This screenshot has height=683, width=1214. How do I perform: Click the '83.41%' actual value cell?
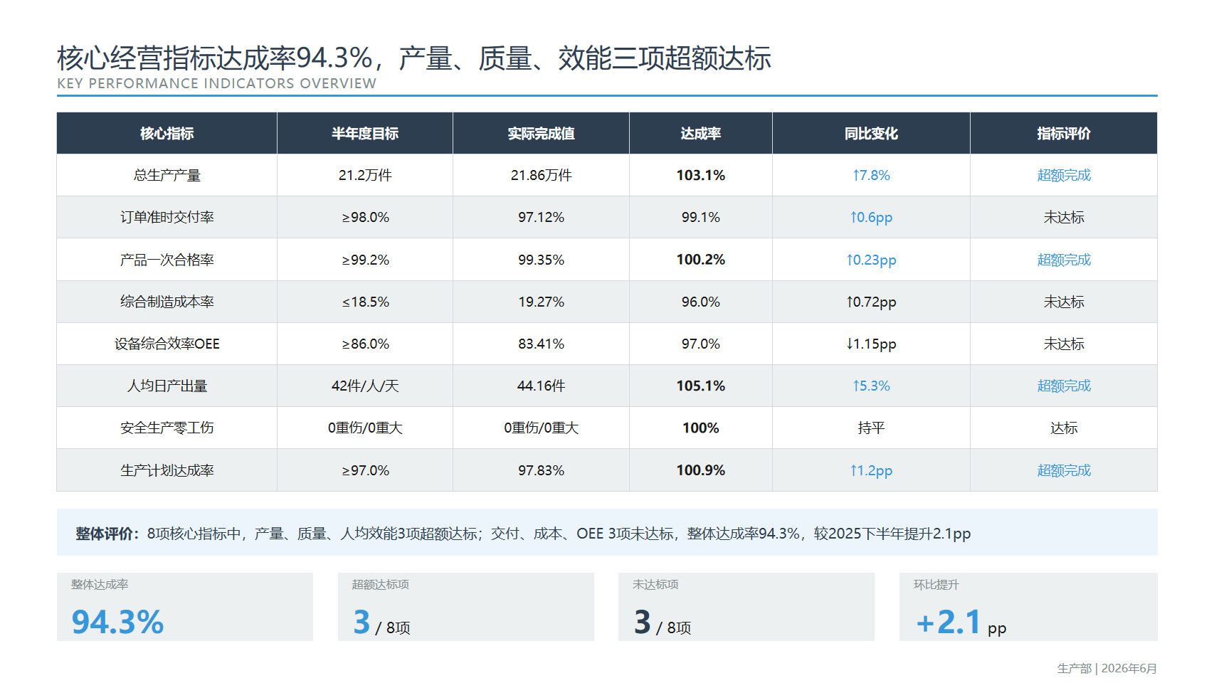(541, 344)
